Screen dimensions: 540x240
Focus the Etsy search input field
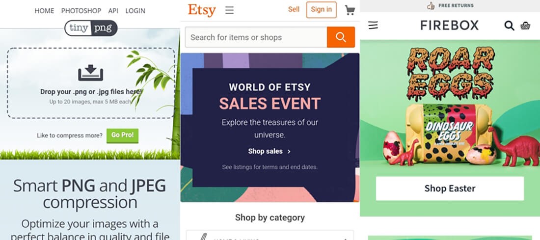(x=255, y=37)
